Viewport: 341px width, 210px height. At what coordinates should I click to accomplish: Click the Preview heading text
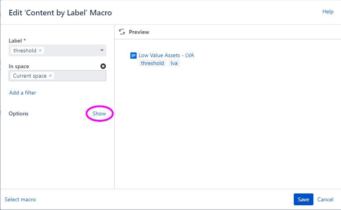pos(139,32)
